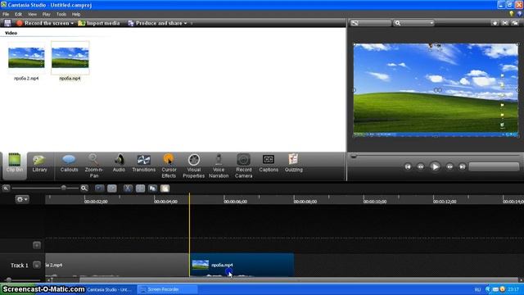The height and width of the screenshot is (295, 524).
Task: Click the timeline zoom in magnifier
Action: click(84, 188)
